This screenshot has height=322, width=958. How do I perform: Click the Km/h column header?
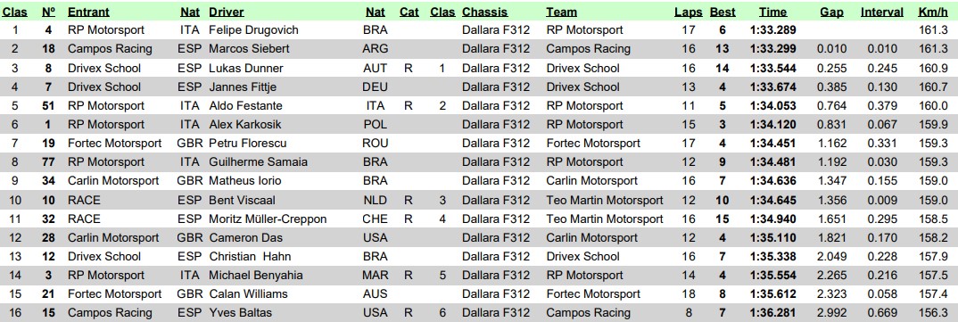tap(933, 12)
